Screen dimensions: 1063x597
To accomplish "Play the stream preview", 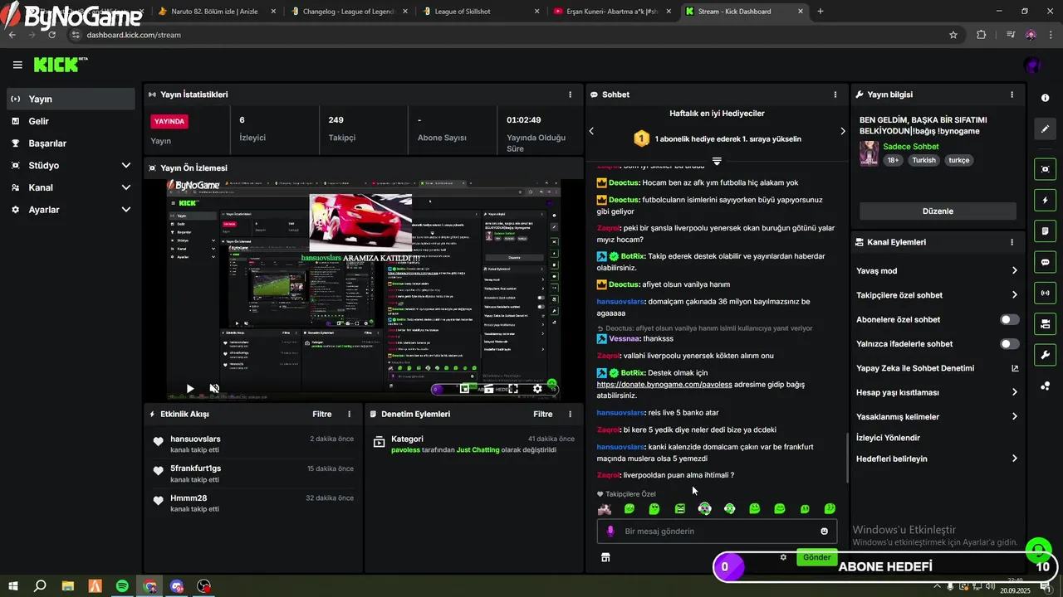I will 189,388.
